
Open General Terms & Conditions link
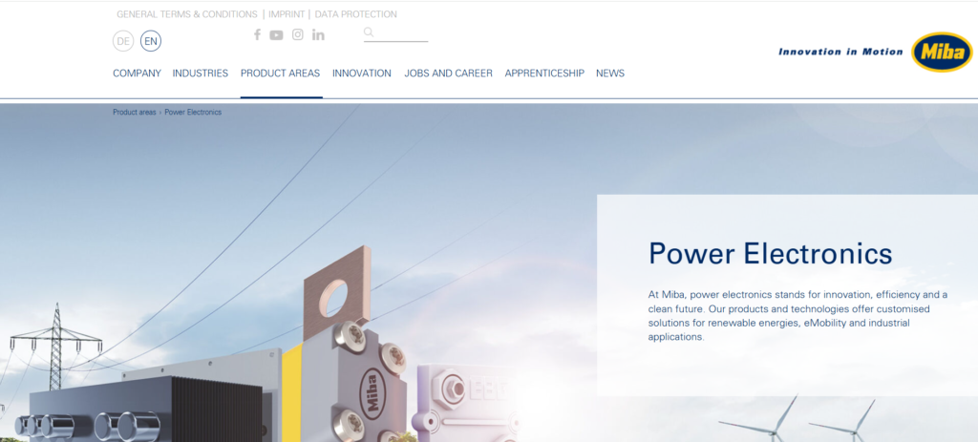186,14
